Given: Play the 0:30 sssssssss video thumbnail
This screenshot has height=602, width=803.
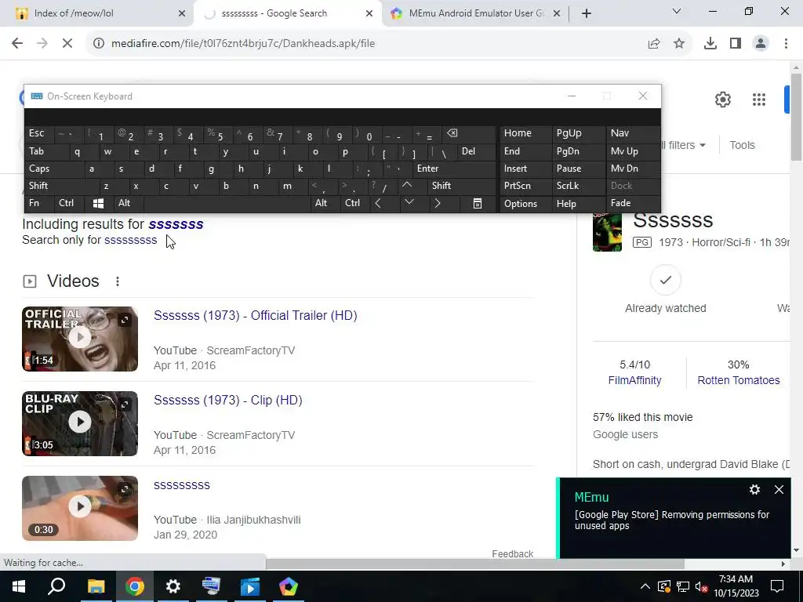Looking at the screenshot, I should tap(80, 508).
